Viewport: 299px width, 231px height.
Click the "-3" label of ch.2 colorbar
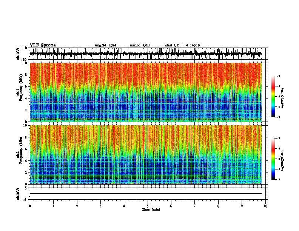pyautogui.click(x=278, y=139)
